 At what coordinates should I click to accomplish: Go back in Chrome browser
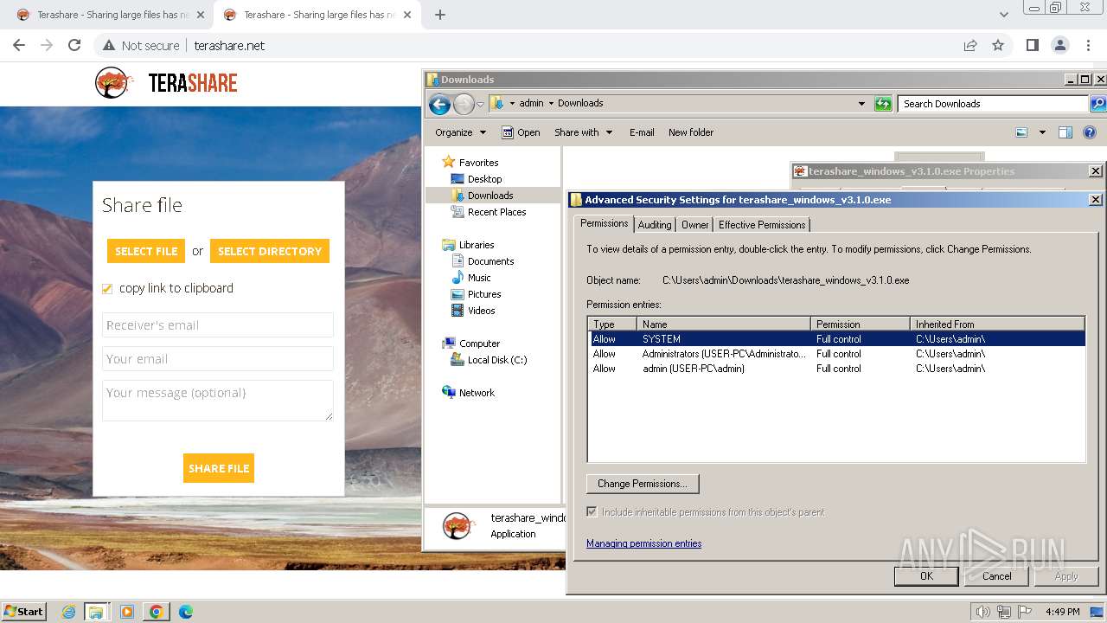19,45
